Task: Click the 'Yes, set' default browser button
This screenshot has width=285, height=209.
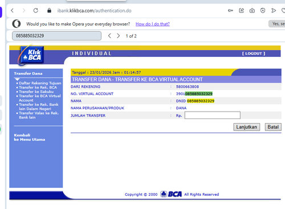Action: coord(276,24)
